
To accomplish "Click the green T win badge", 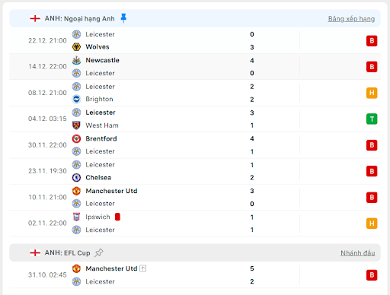I will tap(372, 119).
